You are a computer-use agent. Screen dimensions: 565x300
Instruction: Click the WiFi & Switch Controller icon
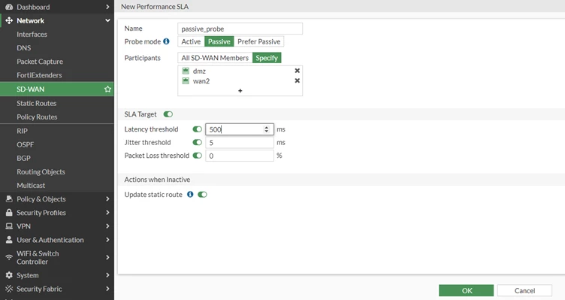point(9,257)
